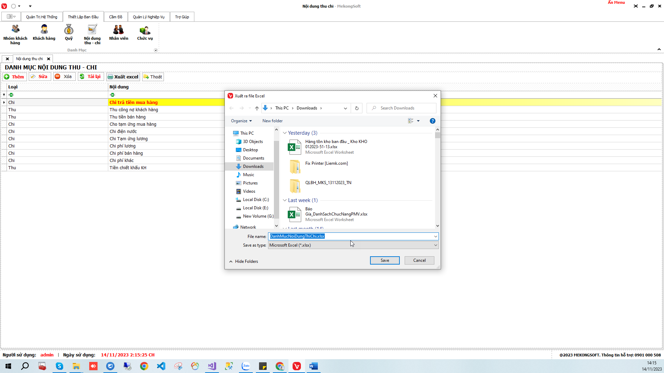
Task: Select 3D Objects in navigation tree
Action: (x=253, y=142)
